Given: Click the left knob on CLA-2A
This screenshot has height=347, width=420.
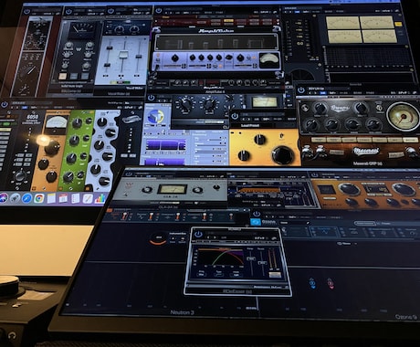Looking at the screenshot, I should pyautogui.click(x=147, y=189).
